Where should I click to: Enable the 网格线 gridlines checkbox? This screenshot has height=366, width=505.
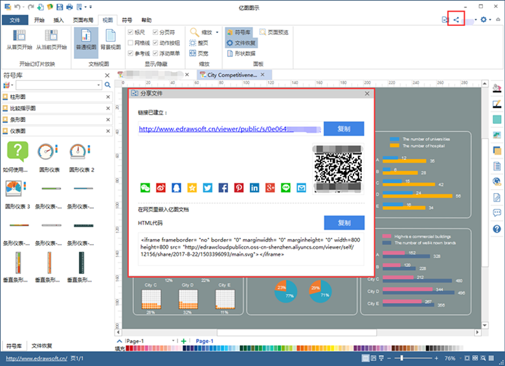pos(131,42)
